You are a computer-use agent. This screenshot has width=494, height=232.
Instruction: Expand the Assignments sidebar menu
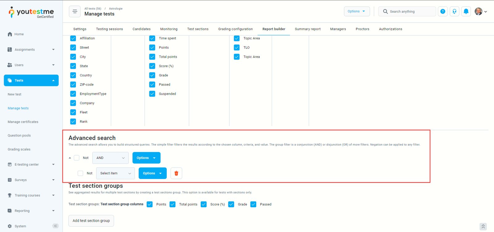[x=31, y=50]
